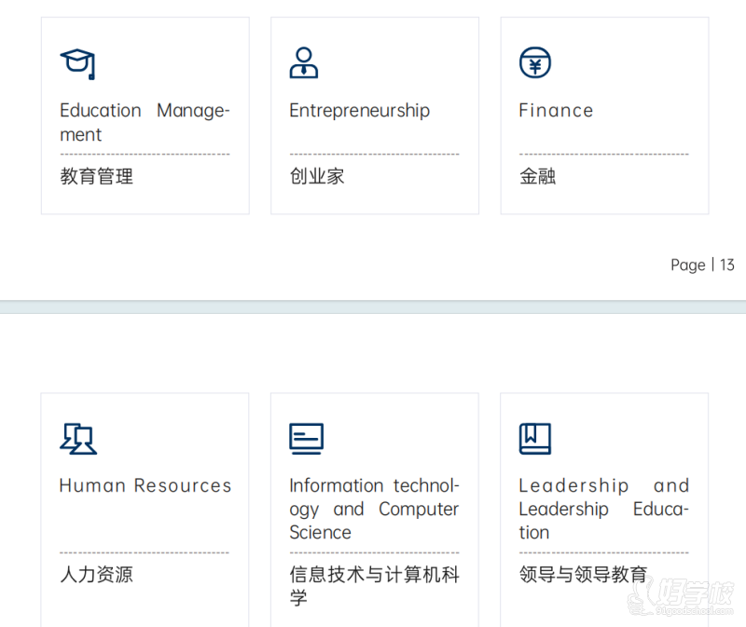Viewport: 746px width, 627px height.
Task: Open Leadership and Leadership Education title
Action: tap(603, 509)
